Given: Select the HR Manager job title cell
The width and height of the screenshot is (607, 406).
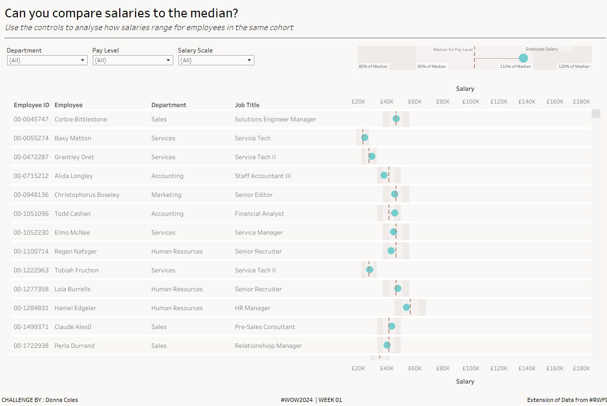Looking at the screenshot, I should click(253, 308).
